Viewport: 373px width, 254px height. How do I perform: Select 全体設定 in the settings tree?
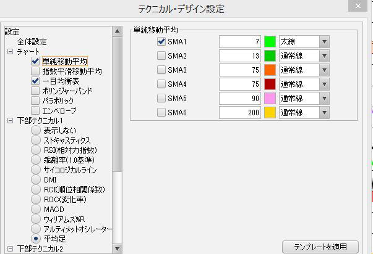pos(32,41)
